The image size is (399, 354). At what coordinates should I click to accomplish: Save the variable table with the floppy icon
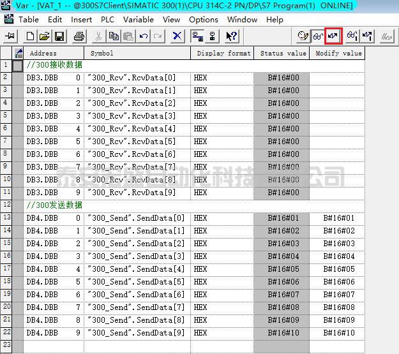(59, 36)
